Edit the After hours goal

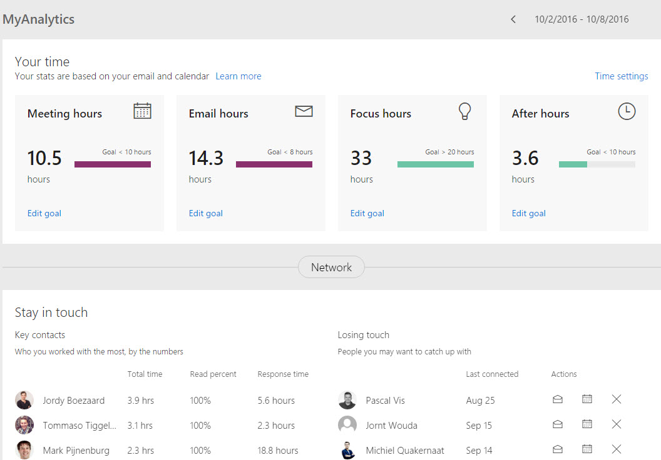pyautogui.click(x=529, y=213)
